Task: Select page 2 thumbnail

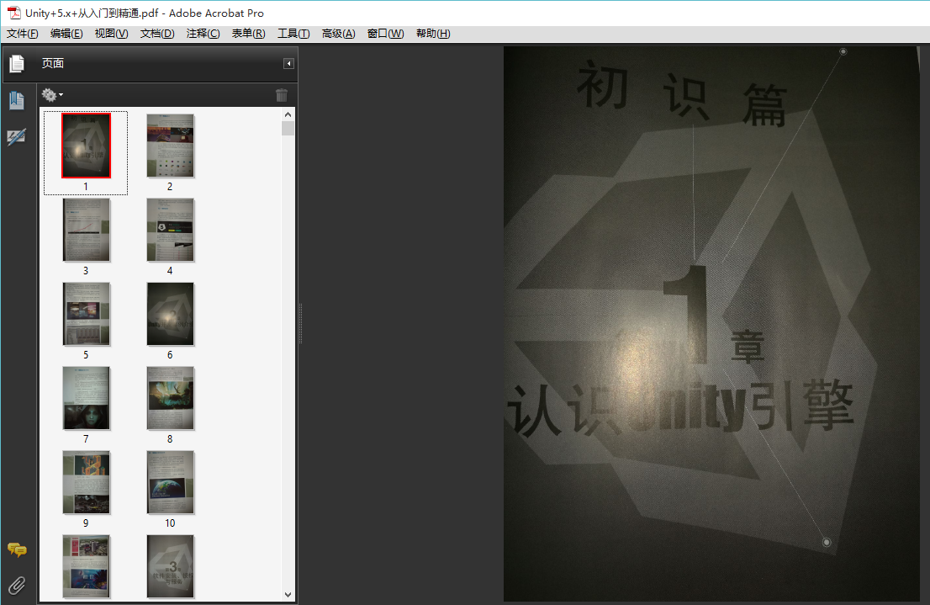Action: (x=170, y=146)
